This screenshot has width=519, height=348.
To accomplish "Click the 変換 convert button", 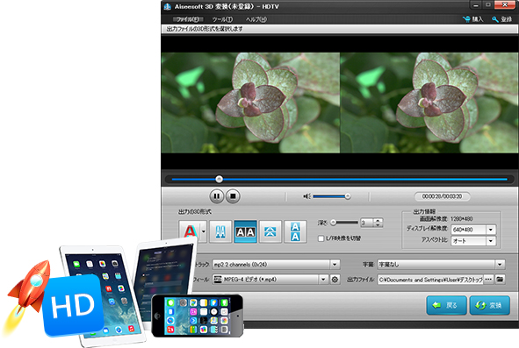I will tap(490, 305).
